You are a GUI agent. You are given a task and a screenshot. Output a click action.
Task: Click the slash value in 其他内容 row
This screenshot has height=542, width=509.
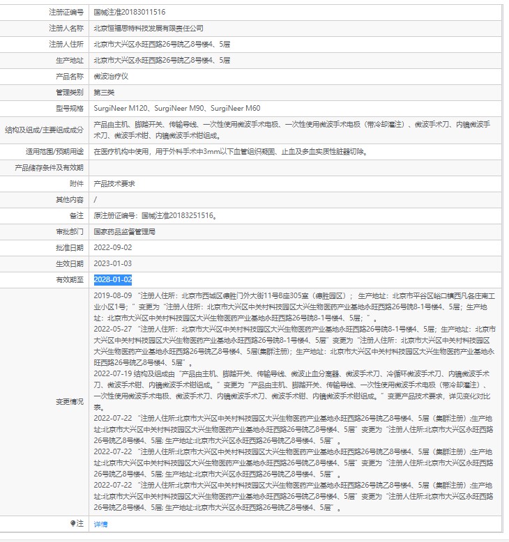point(95,200)
